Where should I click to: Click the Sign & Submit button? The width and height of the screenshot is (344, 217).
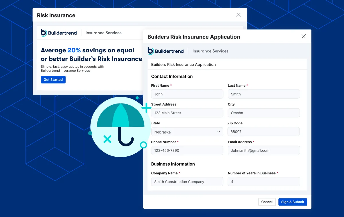coord(293,202)
